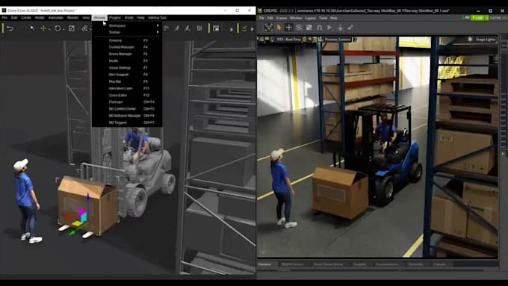The height and width of the screenshot is (286, 508).
Task: Choose Mini Viewport from the Window menu
Action: (127, 75)
